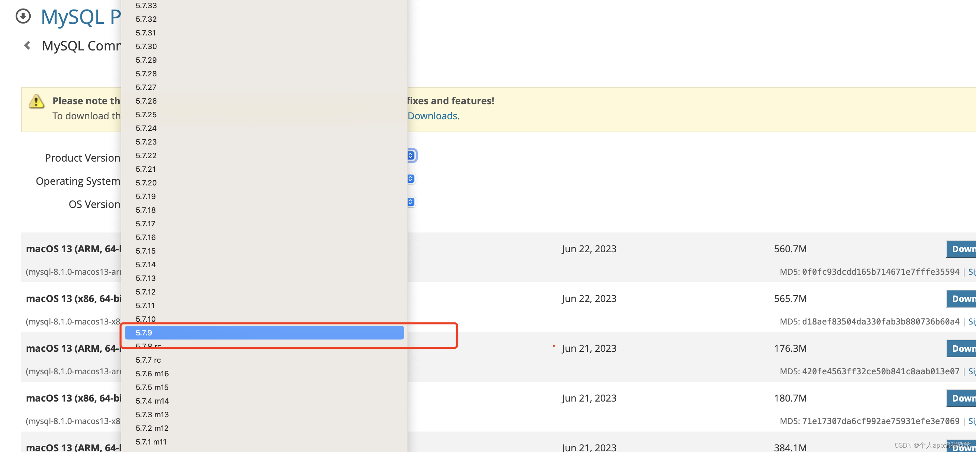Open the Operating System dropdown stepper
Screen dimensions: 976x452
(x=411, y=179)
